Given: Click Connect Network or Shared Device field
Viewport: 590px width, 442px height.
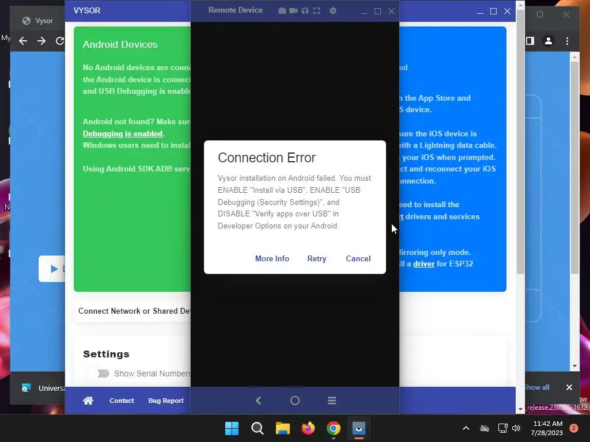Looking at the screenshot, I should point(134,311).
